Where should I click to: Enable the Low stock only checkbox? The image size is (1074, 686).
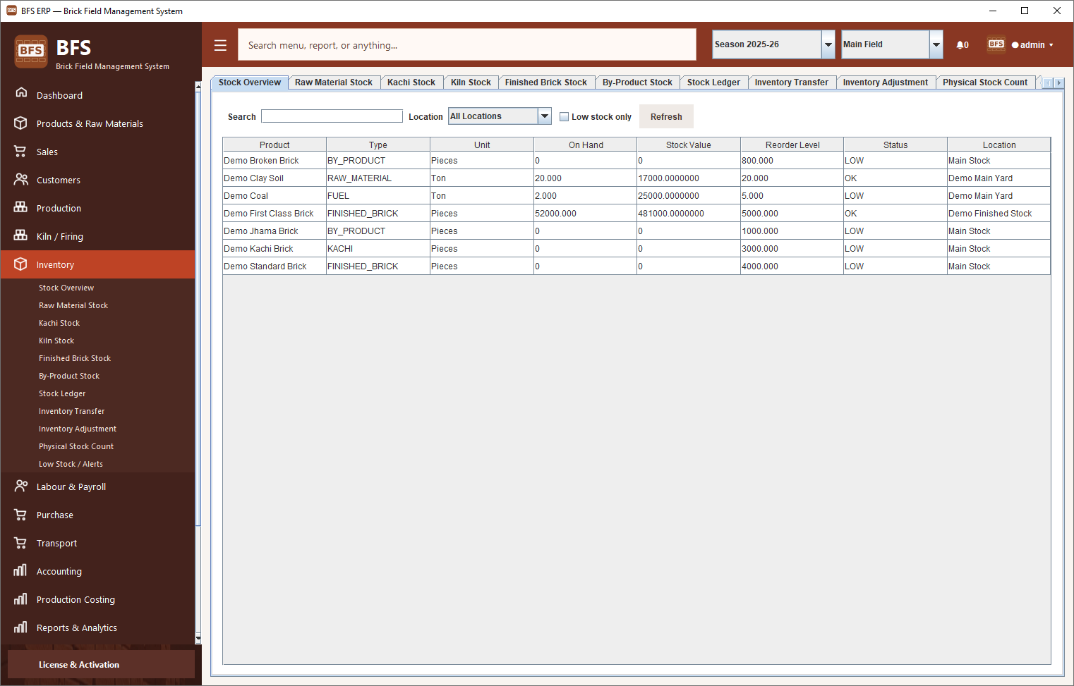564,117
